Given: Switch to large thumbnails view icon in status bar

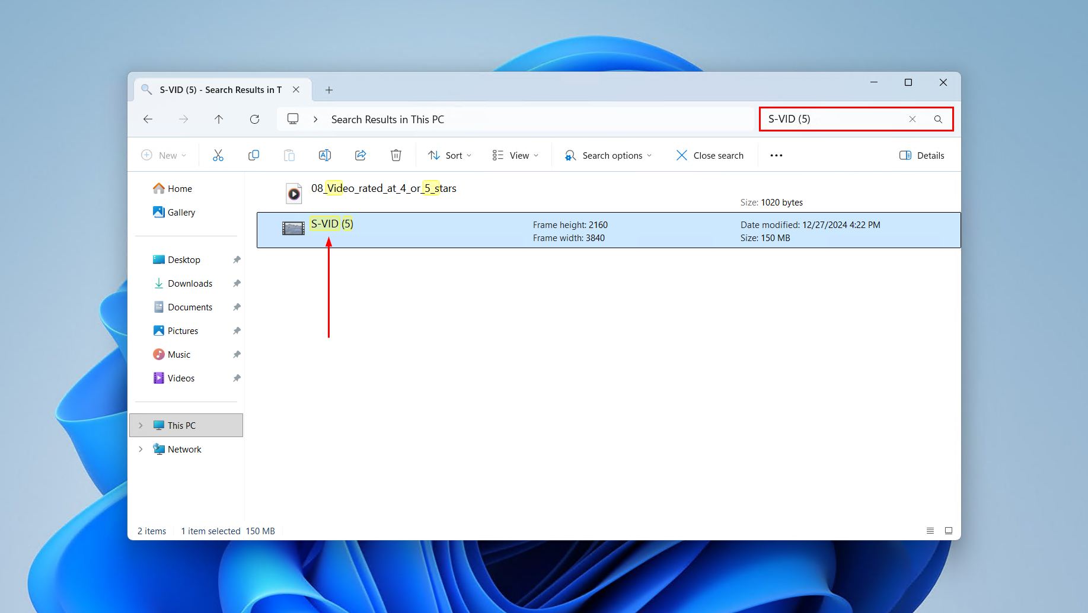Looking at the screenshot, I should (x=949, y=531).
